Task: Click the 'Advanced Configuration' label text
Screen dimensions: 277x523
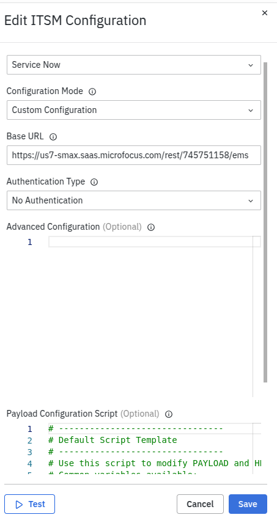Action: [53, 227]
